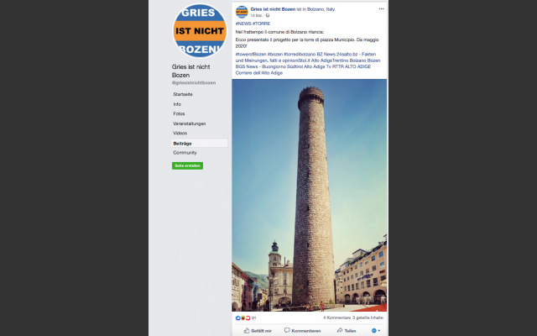
Task: Click the 4 Kommentare count
Action: [336, 318]
